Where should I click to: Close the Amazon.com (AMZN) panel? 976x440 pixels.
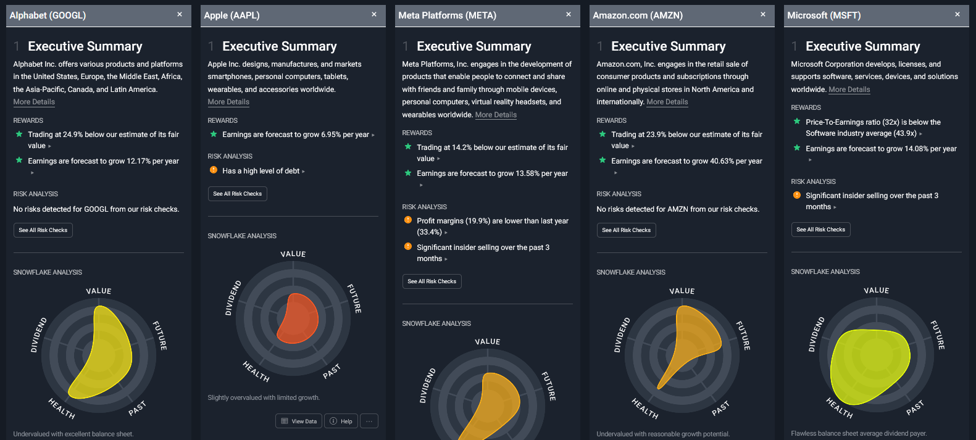coord(763,14)
